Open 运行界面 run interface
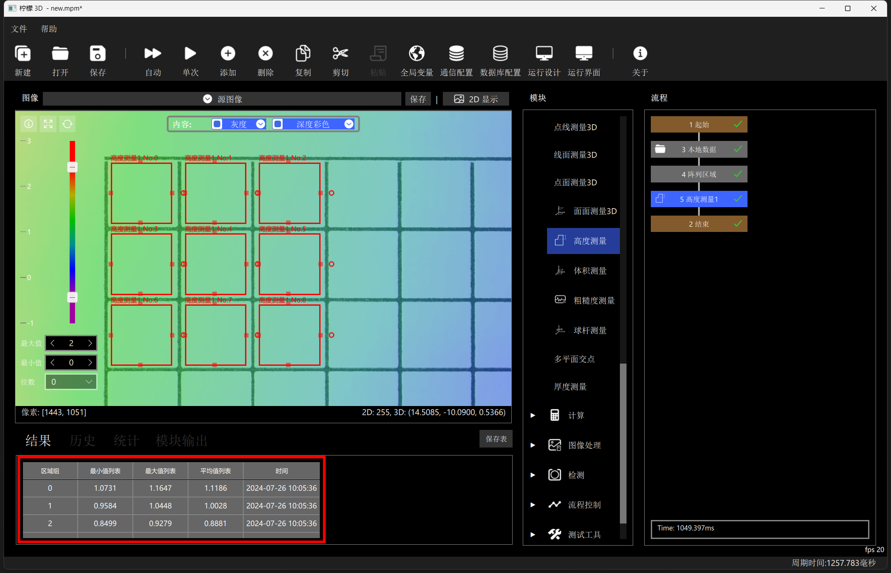891x573 pixels. click(x=584, y=53)
